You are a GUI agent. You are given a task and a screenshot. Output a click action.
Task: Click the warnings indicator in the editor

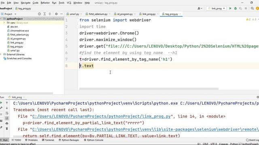point(251,19)
